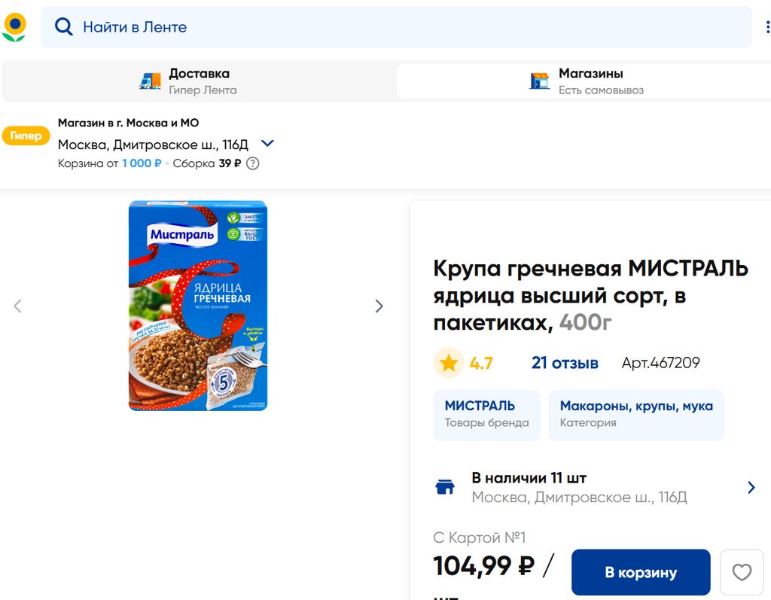Switch to the Доставка tab
The image size is (771, 600).
point(199,81)
